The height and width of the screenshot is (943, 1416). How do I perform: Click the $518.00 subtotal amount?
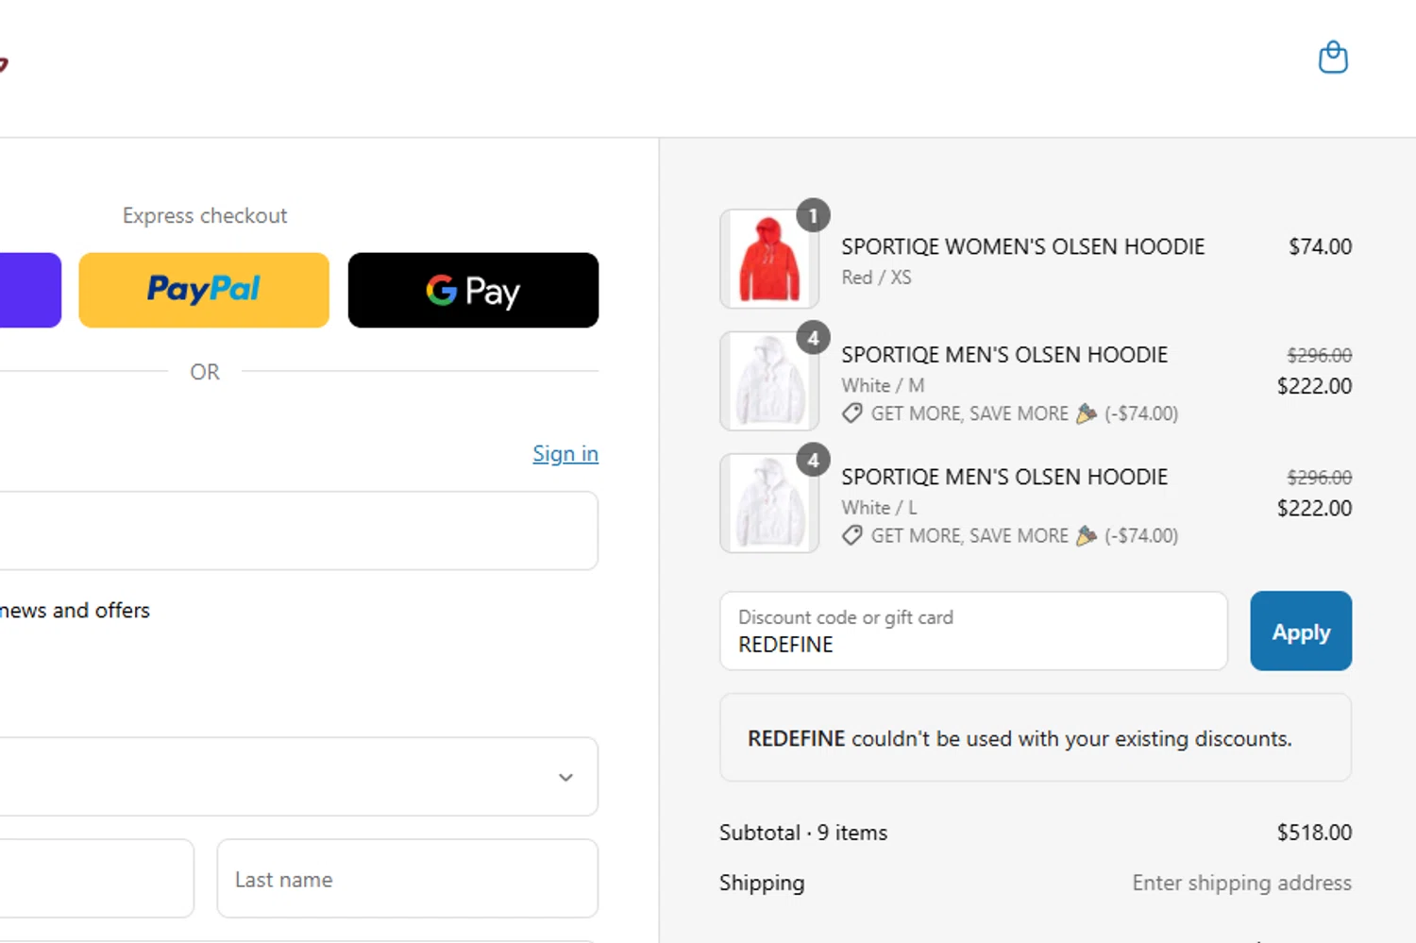pyautogui.click(x=1314, y=833)
